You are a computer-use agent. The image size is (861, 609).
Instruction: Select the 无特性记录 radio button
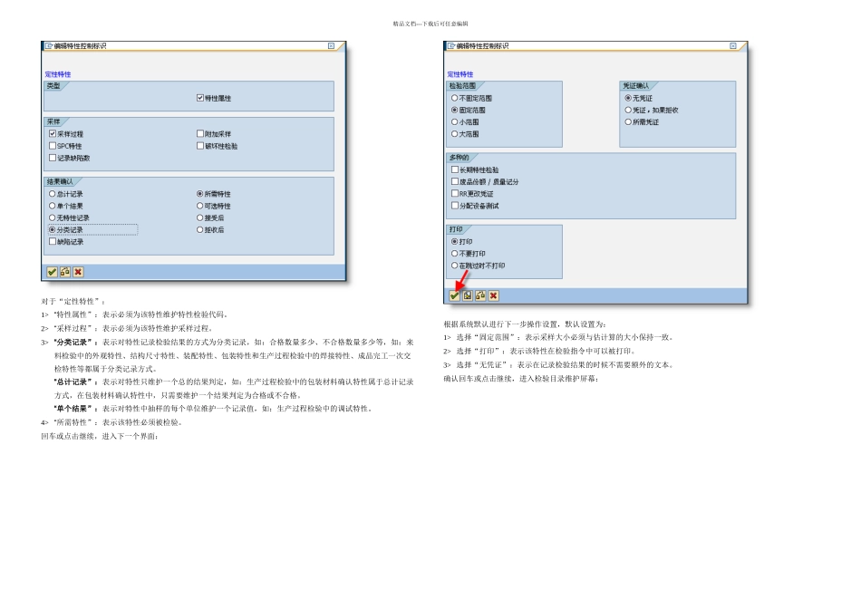point(53,218)
